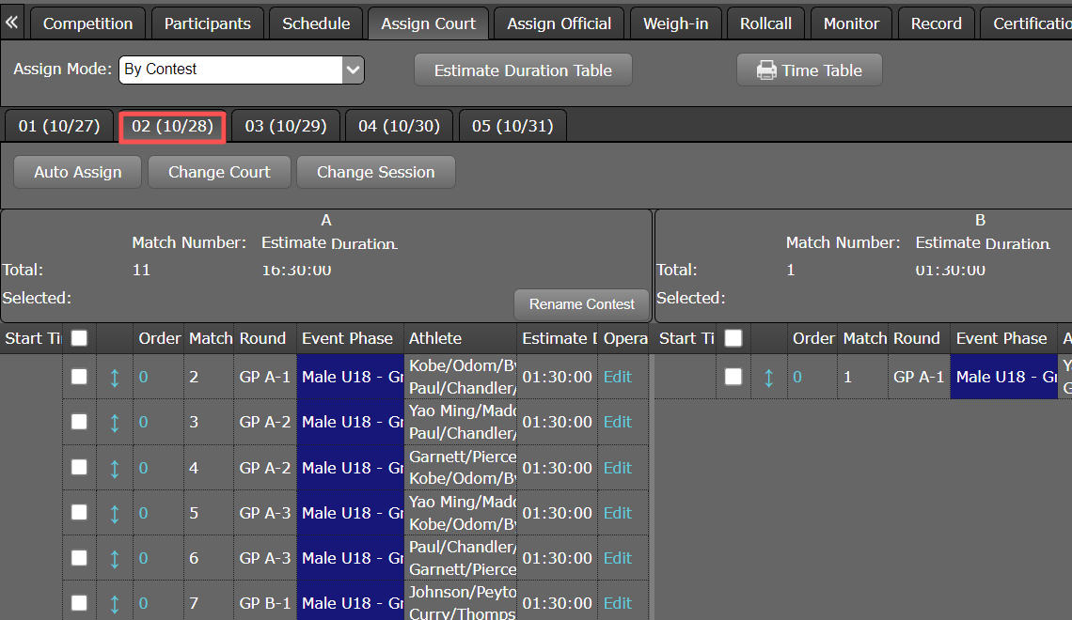Click reorder arrow icon for match 5
Image resolution: width=1072 pixels, height=620 pixels.
(x=115, y=513)
